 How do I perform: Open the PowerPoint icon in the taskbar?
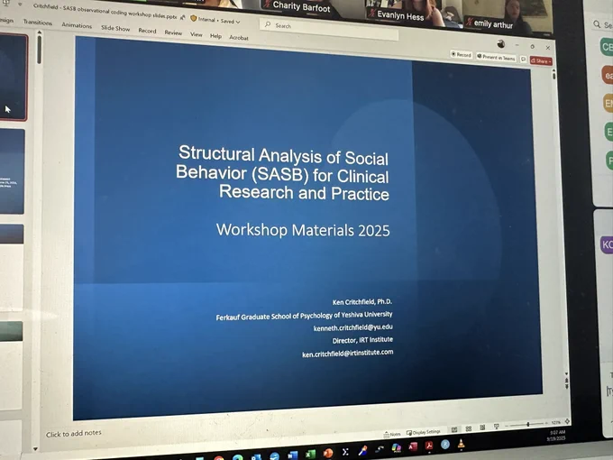328,453
